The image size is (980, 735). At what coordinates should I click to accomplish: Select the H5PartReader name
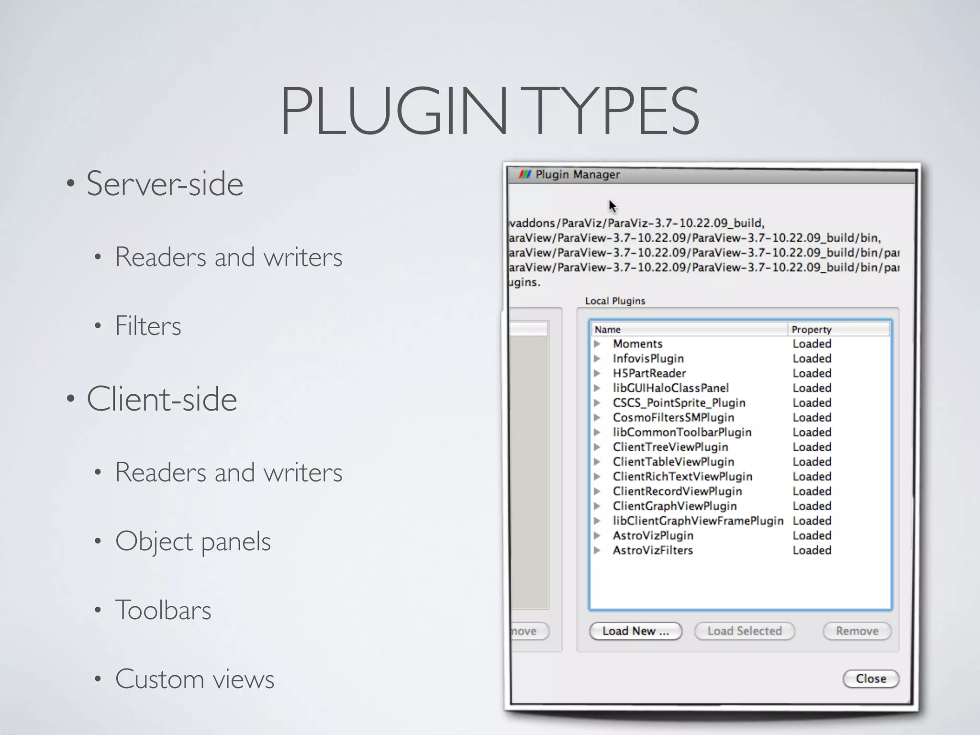[649, 373]
